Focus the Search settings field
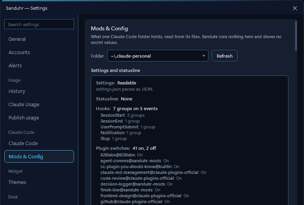The image size is (304, 205). pyautogui.click(x=39, y=24)
